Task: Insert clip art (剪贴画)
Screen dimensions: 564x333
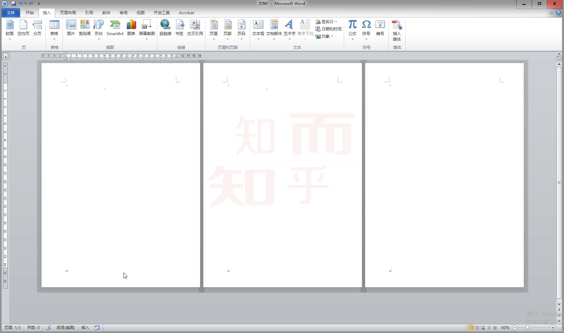Action: (x=85, y=28)
